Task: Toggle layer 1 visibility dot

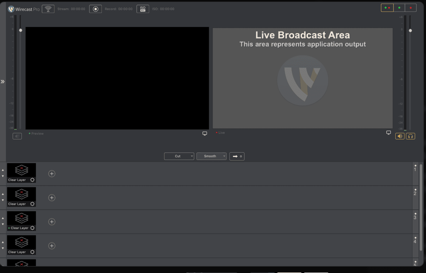Action: pyautogui.click(x=415, y=166)
